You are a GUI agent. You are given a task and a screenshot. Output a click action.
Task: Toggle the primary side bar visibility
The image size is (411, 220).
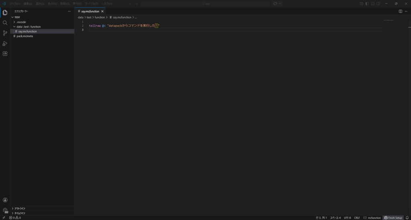[367, 4]
